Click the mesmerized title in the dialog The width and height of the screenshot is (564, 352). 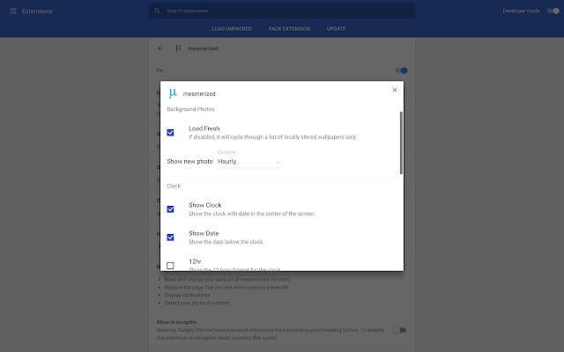tap(199, 94)
